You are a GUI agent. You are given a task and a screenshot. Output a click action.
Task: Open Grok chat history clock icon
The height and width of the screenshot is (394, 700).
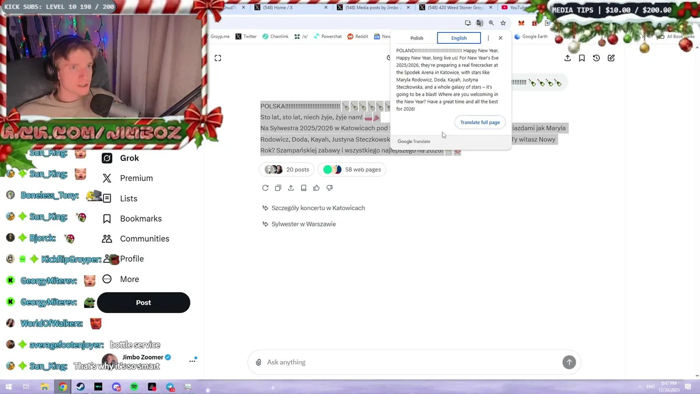click(597, 58)
